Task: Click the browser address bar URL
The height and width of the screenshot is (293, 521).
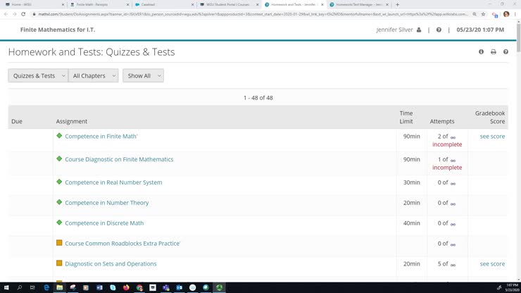Action: (246, 14)
